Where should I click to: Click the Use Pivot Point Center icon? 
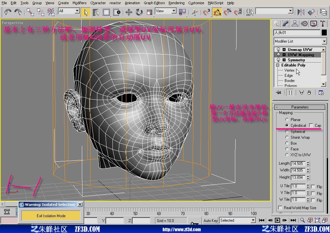182,12
